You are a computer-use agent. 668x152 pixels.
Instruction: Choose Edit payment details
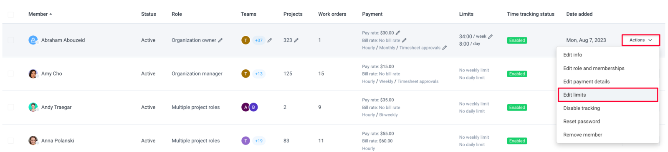point(608,81)
